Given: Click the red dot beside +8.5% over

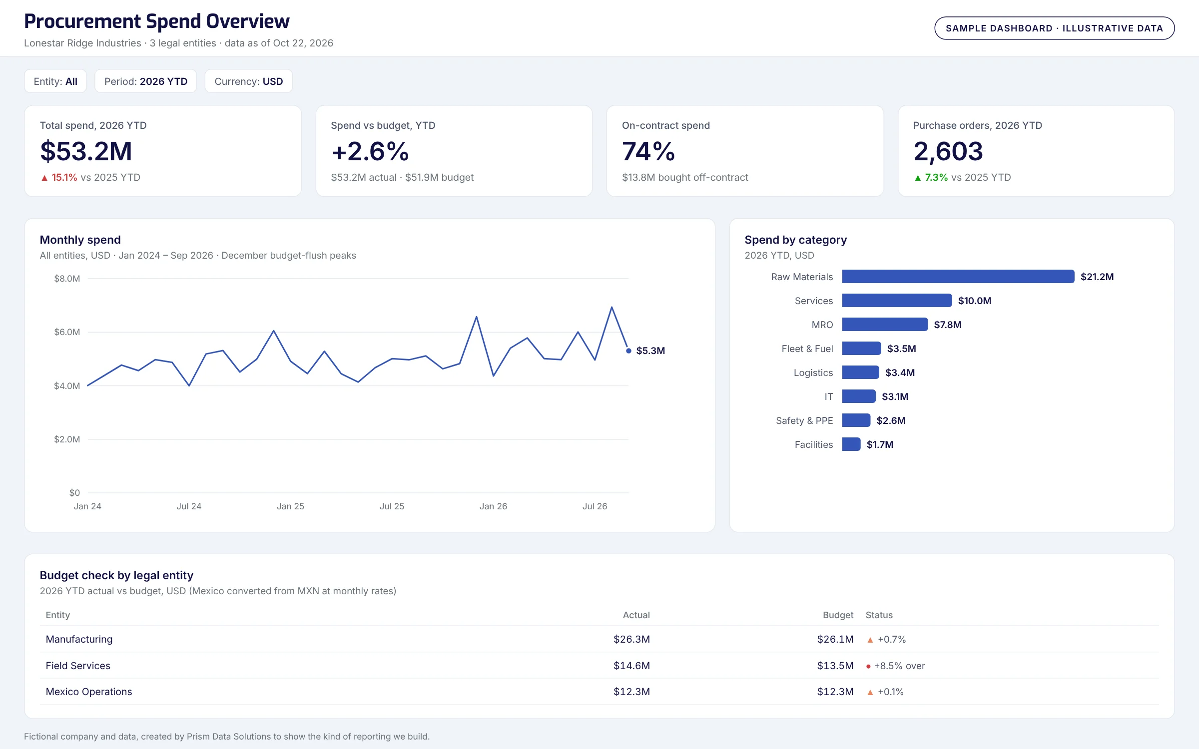Looking at the screenshot, I should pos(868,667).
